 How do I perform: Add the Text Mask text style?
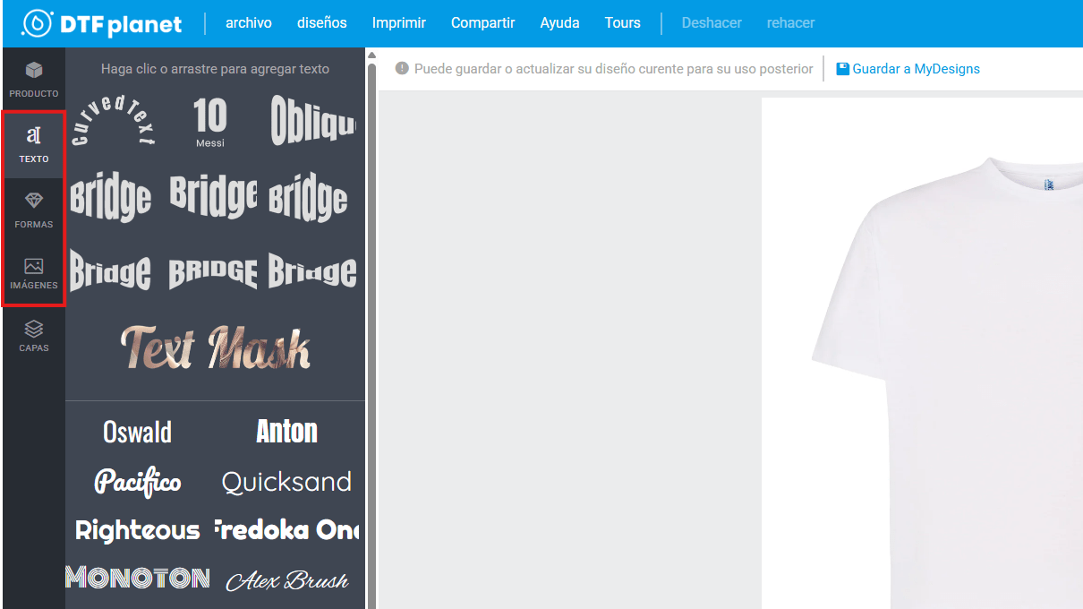(x=215, y=347)
